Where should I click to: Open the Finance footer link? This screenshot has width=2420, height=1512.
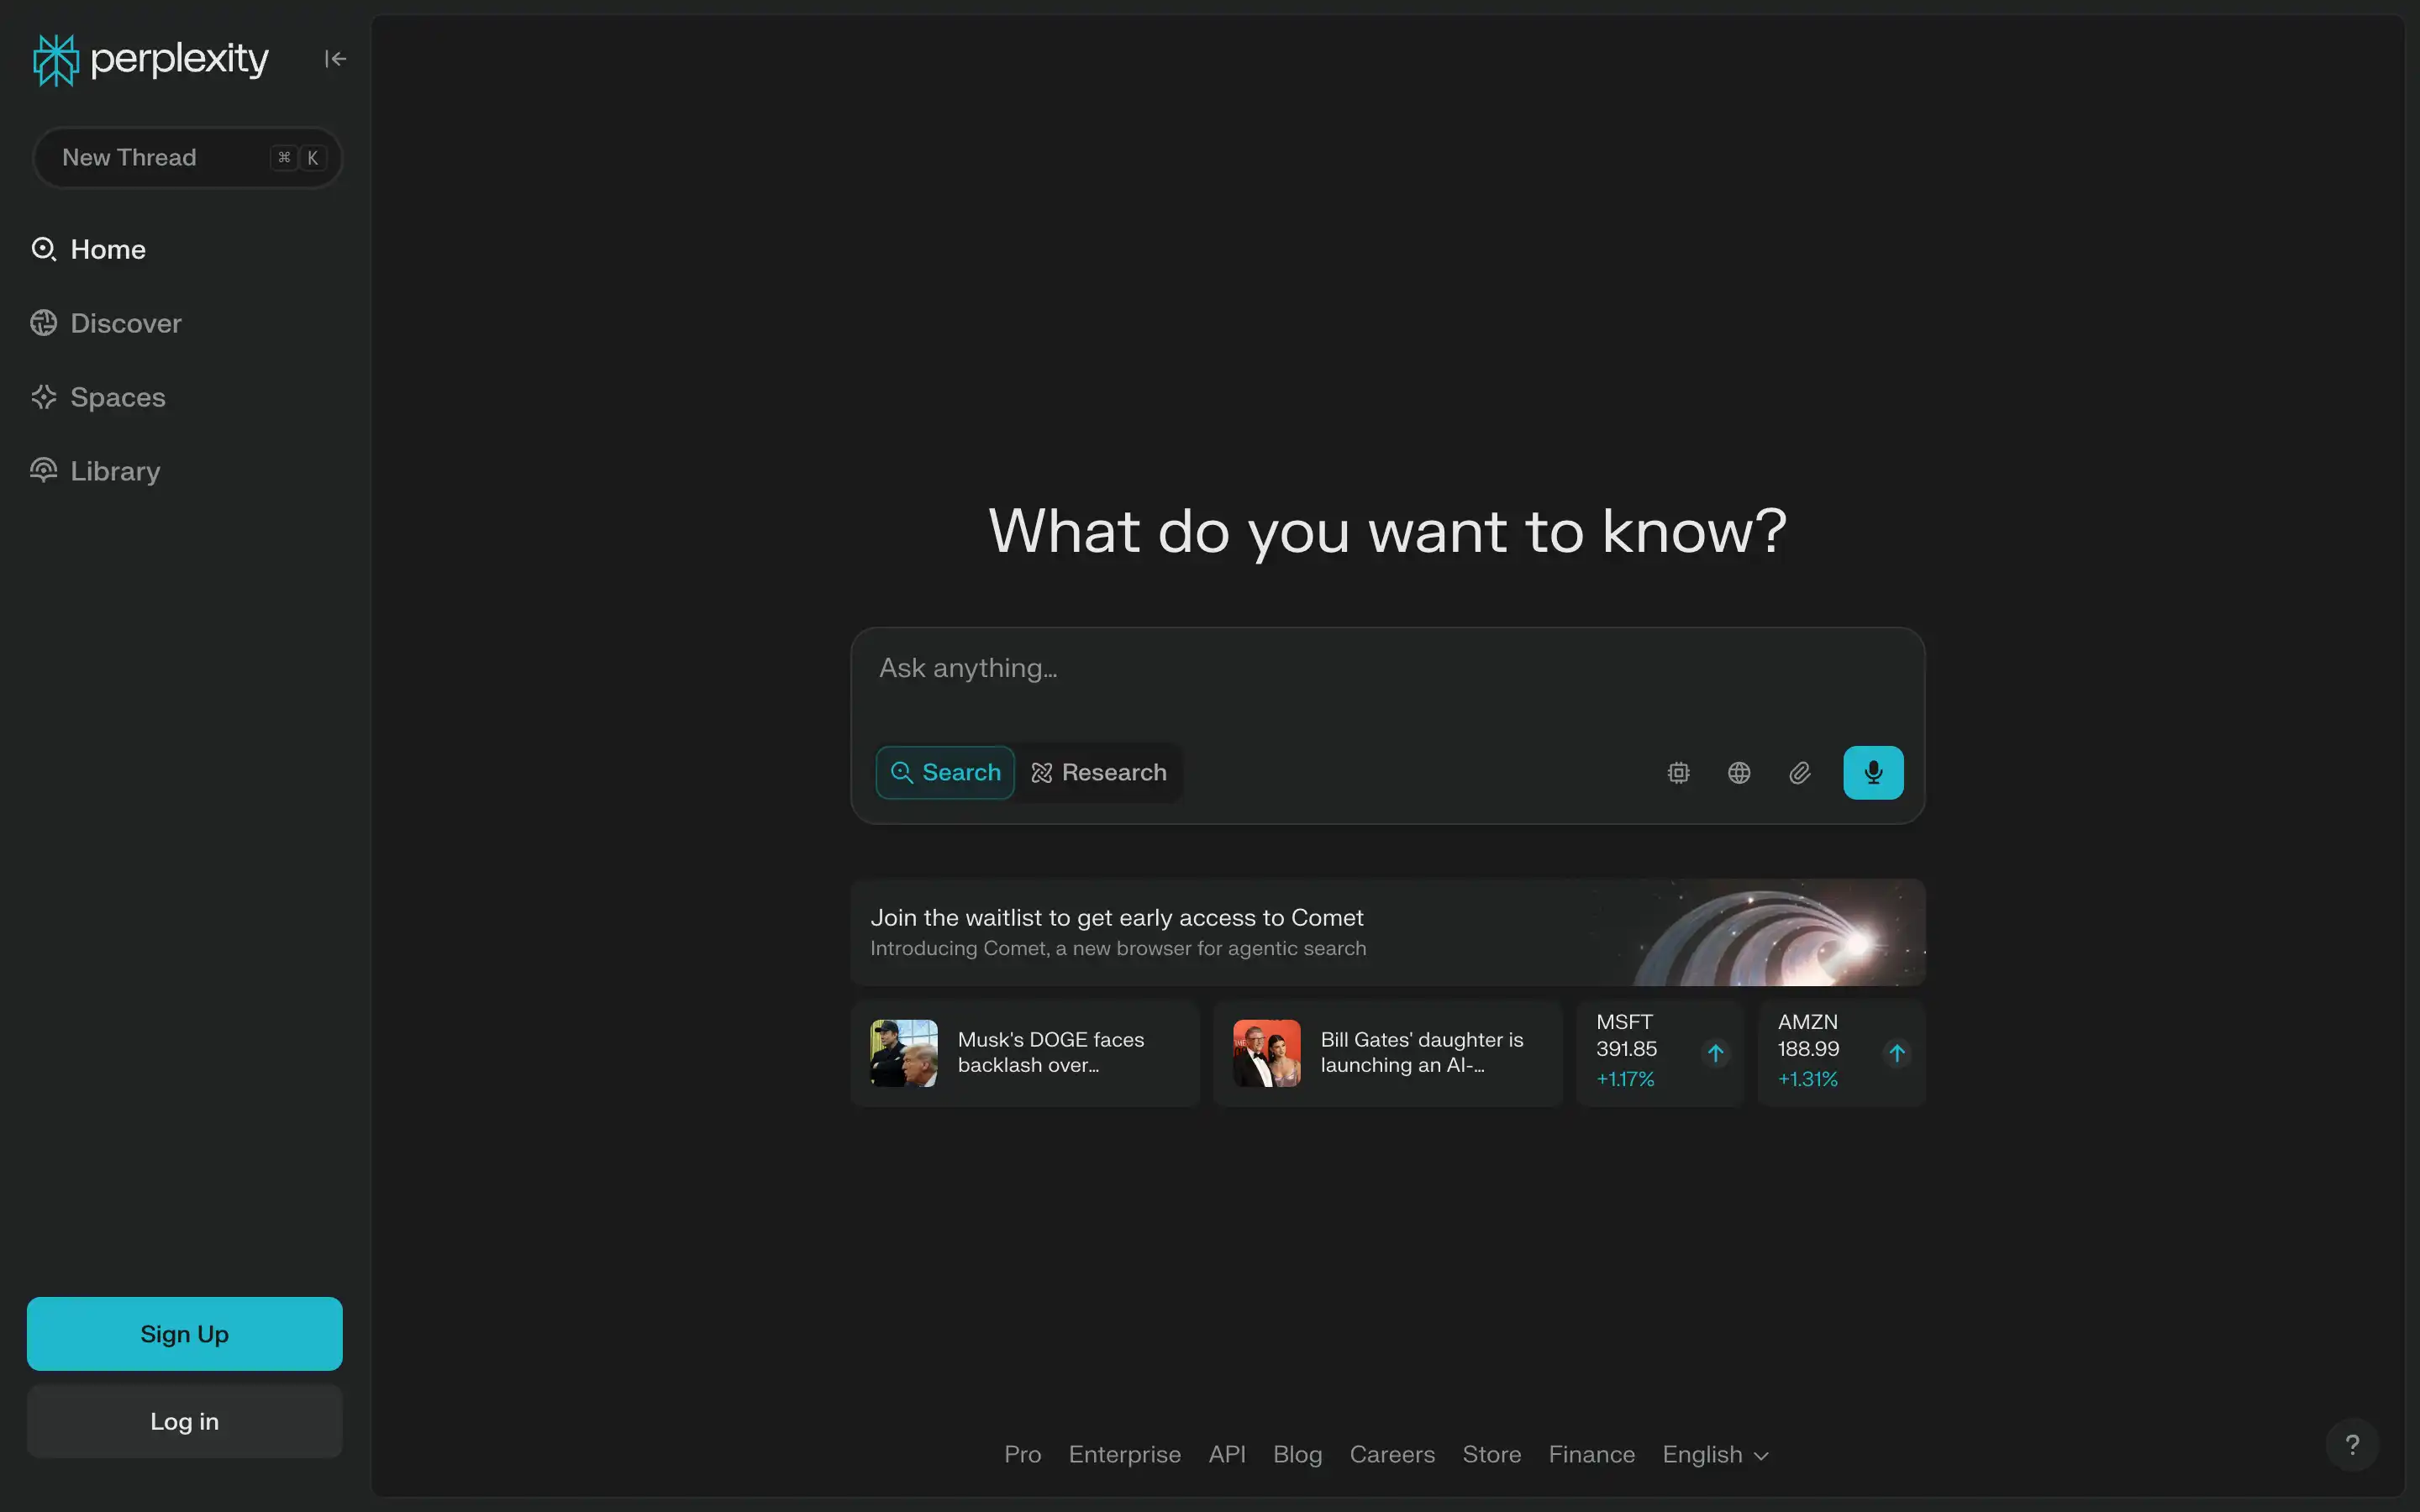pyautogui.click(x=1592, y=1455)
